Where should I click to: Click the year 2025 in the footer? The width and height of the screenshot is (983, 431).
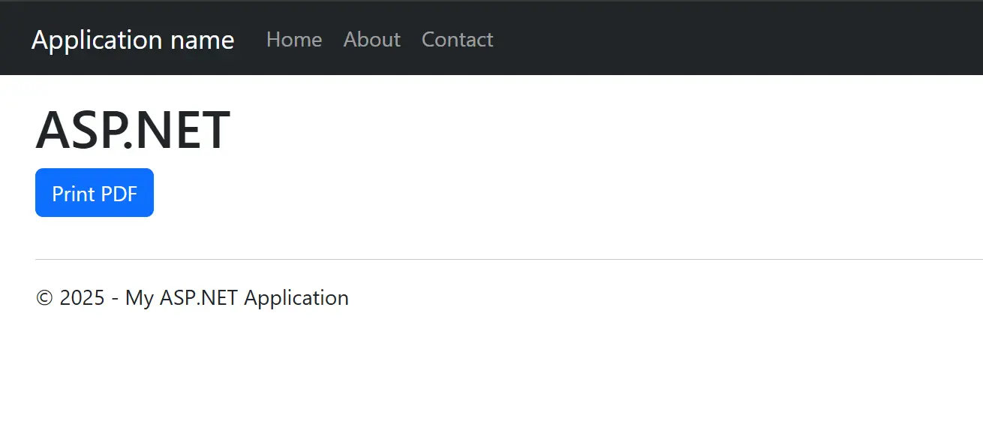[82, 298]
